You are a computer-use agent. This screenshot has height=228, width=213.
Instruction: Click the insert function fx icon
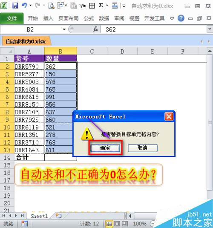pos(95,29)
